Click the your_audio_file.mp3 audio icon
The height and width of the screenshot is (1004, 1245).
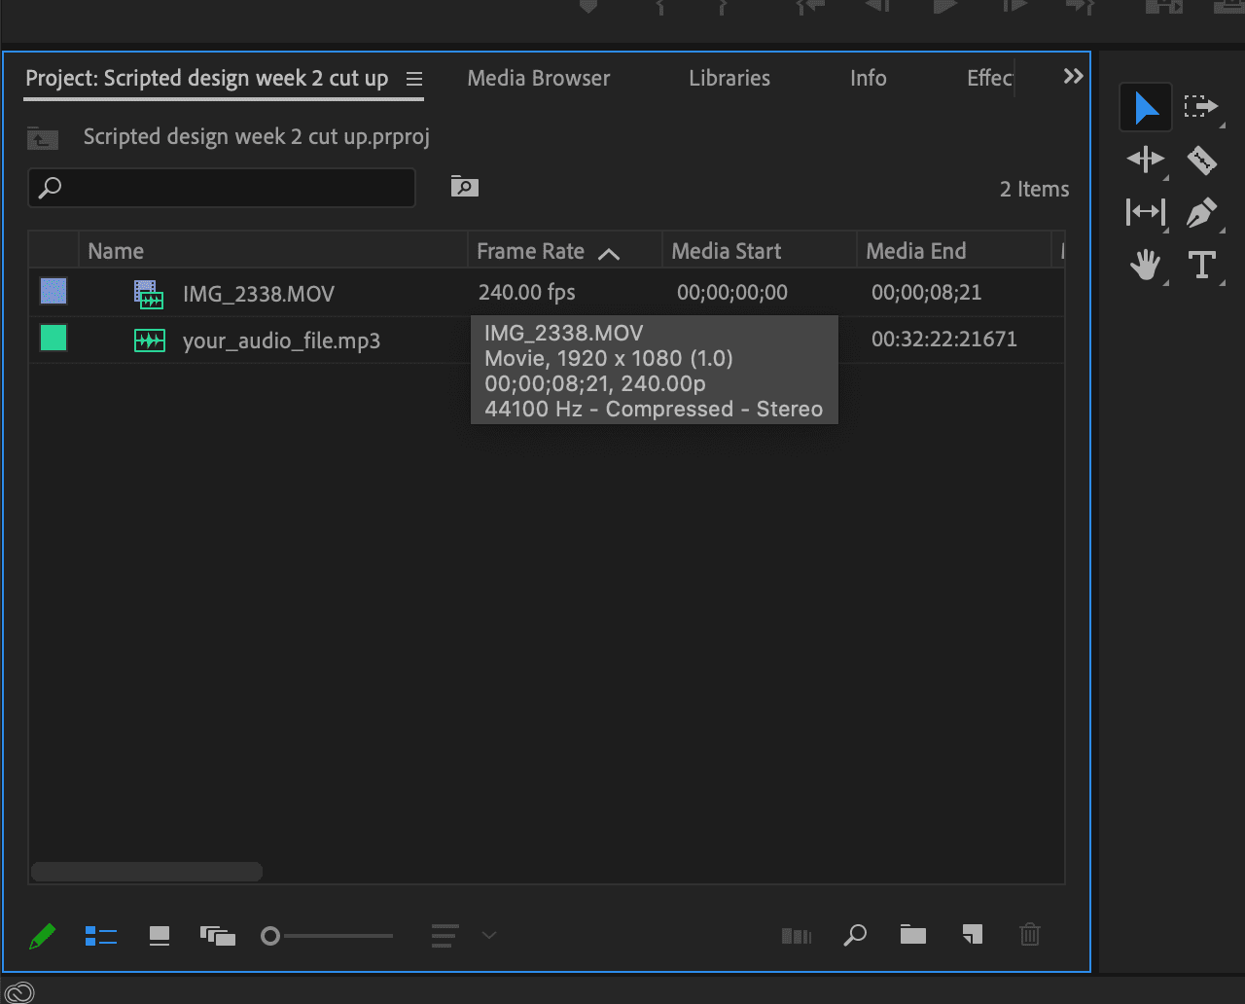coord(149,341)
